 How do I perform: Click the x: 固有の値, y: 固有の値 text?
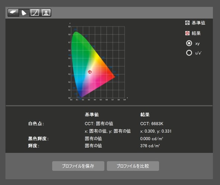[x=108, y=131]
